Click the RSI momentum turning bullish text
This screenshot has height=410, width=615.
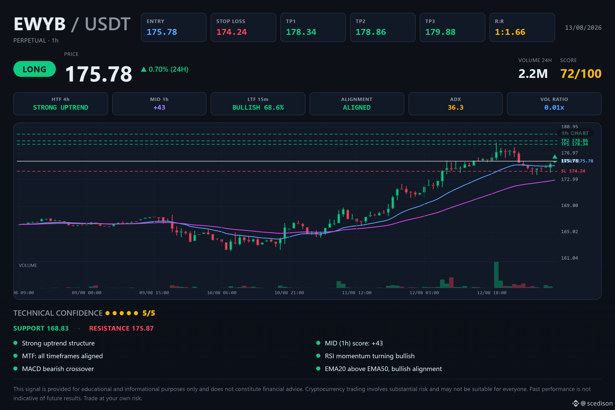point(370,356)
